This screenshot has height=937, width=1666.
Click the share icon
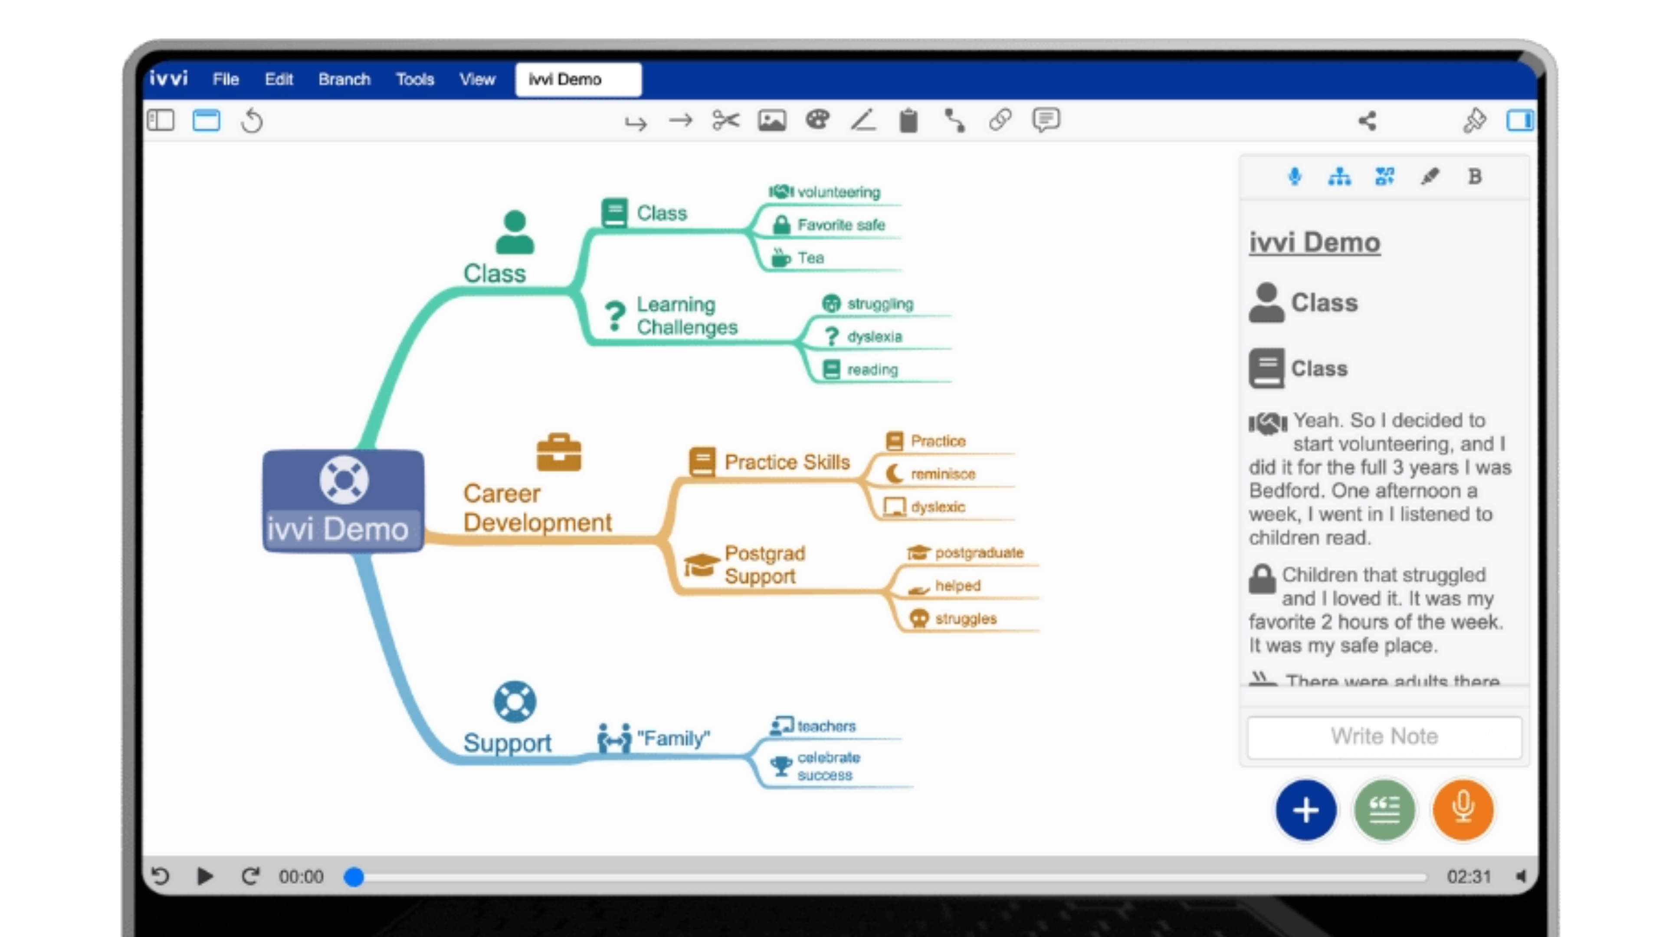(1367, 121)
